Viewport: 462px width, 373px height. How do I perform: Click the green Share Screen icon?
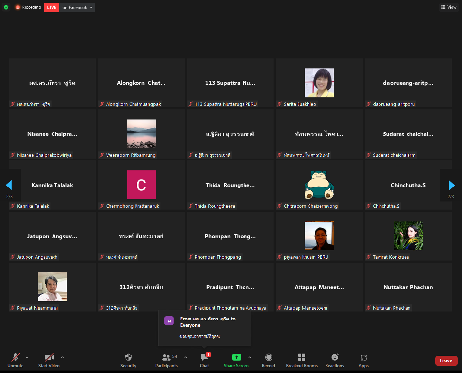(x=236, y=357)
